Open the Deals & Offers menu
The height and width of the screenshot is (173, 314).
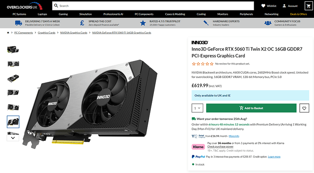[298, 14]
